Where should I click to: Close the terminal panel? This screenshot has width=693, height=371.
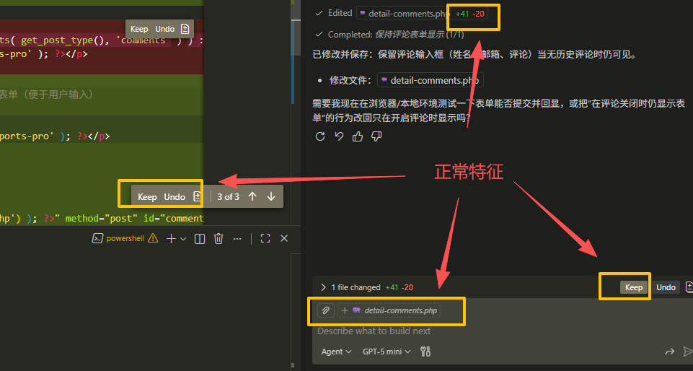(284, 238)
